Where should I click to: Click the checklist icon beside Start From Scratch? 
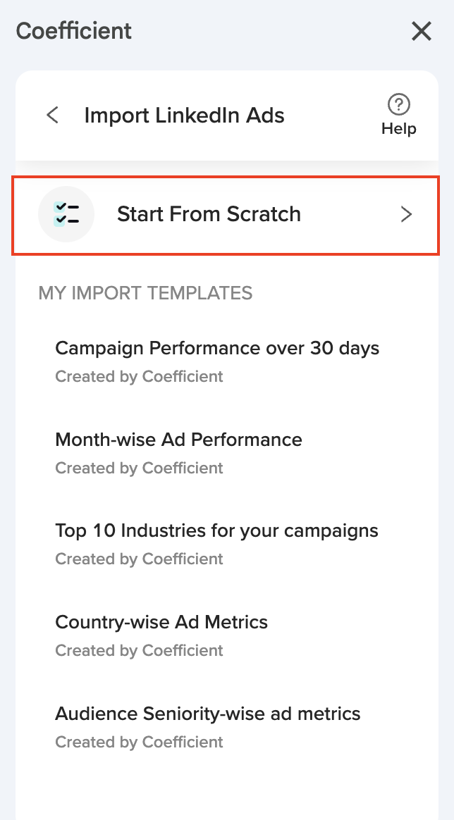click(x=66, y=214)
